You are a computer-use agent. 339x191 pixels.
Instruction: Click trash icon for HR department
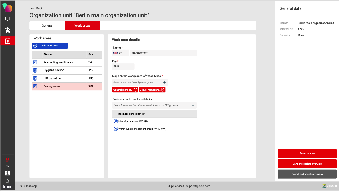(35, 78)
